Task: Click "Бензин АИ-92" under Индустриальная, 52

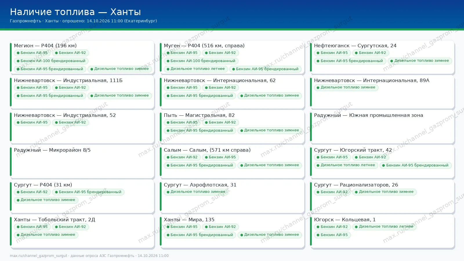Action: [x=70, y=122]
